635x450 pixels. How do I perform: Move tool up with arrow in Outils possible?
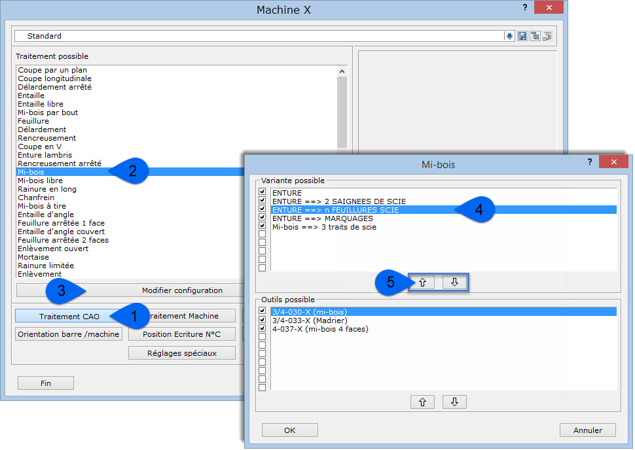[422, 402]
